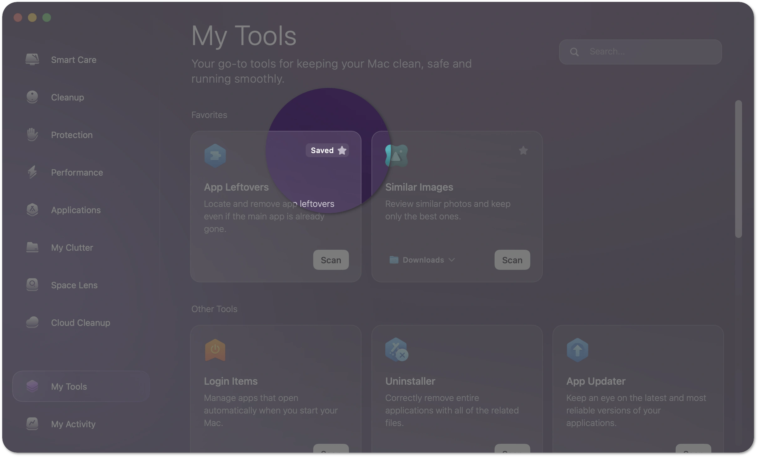Go to Performance lightning bolt section
Screen dimensions: 758x457
32,172
